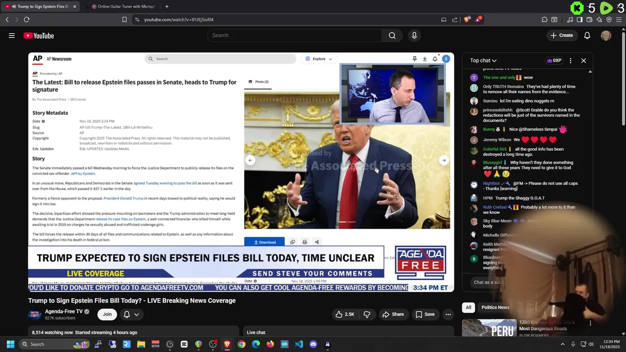
Task: Open the Agenda-Free TV channel name link
Action: pos(64,311)
